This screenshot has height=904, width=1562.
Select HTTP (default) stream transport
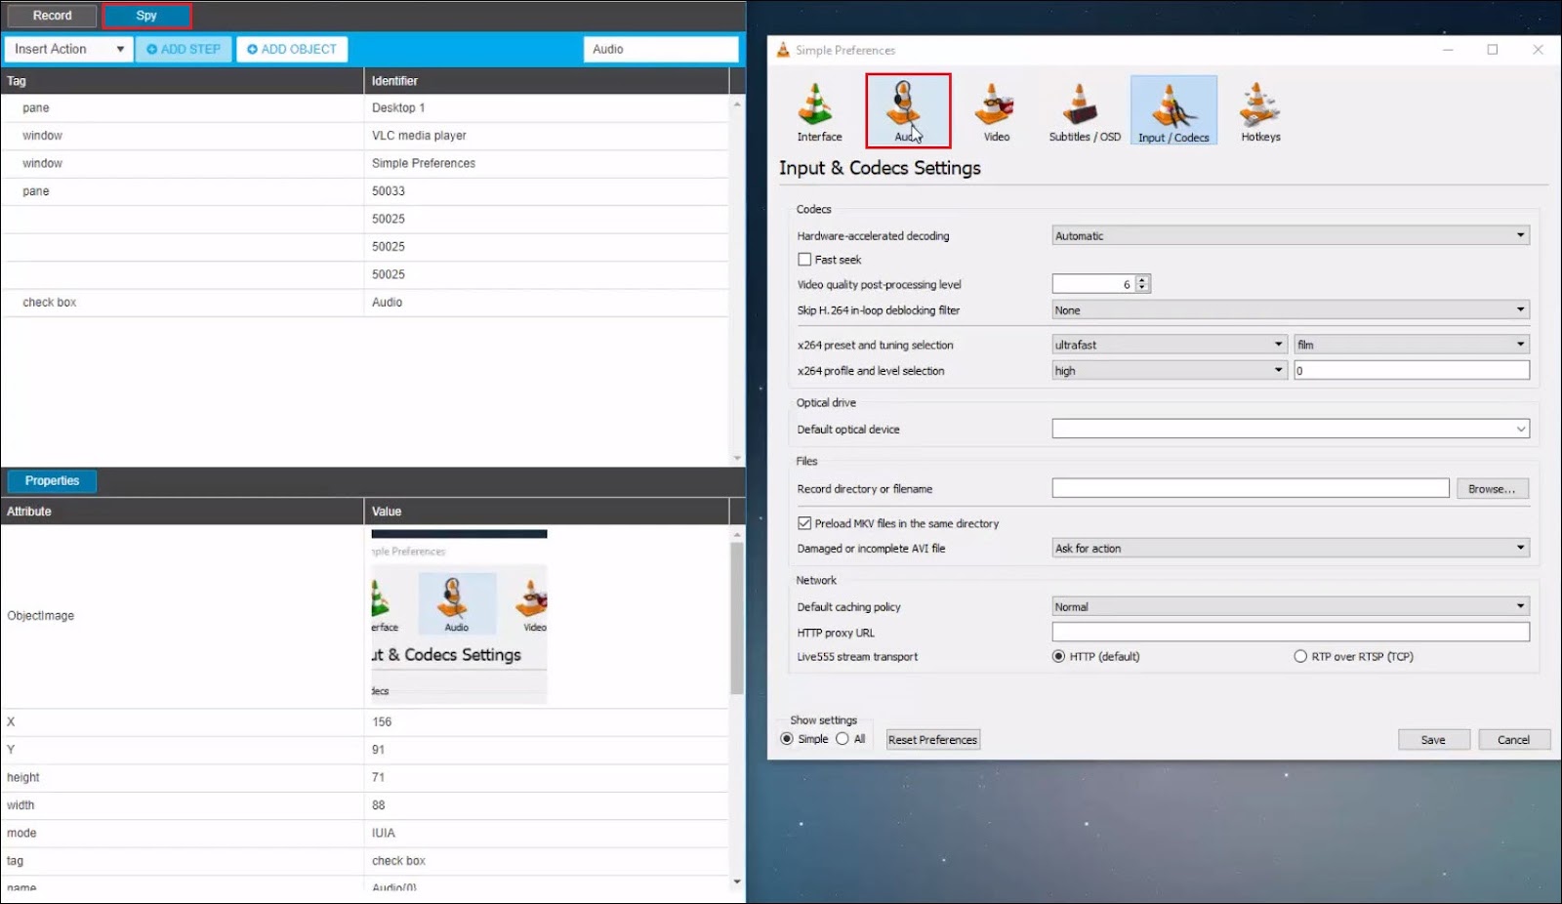(1058, 657)
